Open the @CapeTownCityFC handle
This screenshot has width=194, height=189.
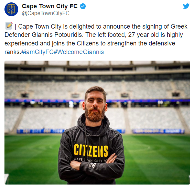pos(46,13)
